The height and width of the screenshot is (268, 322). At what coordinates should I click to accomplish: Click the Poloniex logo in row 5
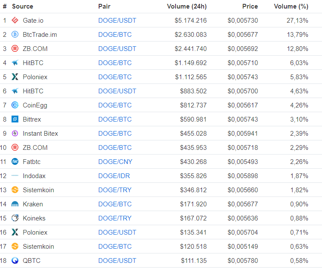15,77
